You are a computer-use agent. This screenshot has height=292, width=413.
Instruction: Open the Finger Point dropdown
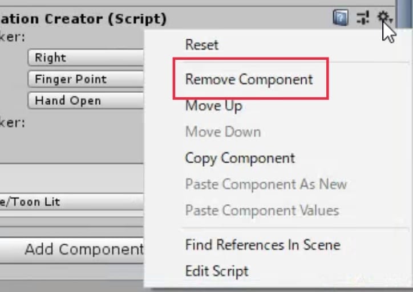click(86, 79)
